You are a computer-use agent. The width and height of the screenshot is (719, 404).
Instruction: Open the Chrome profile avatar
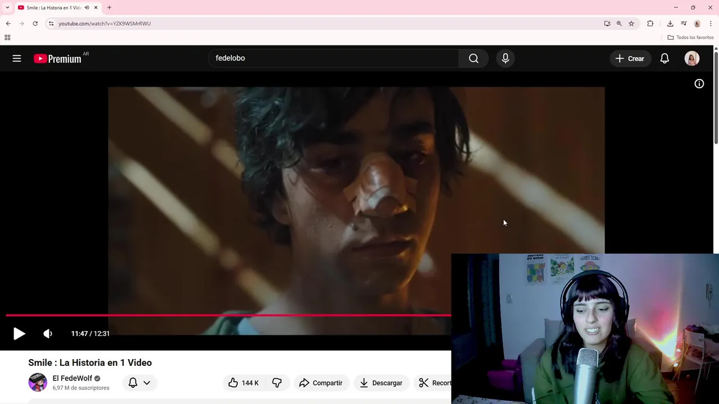[x=697, y=24]
